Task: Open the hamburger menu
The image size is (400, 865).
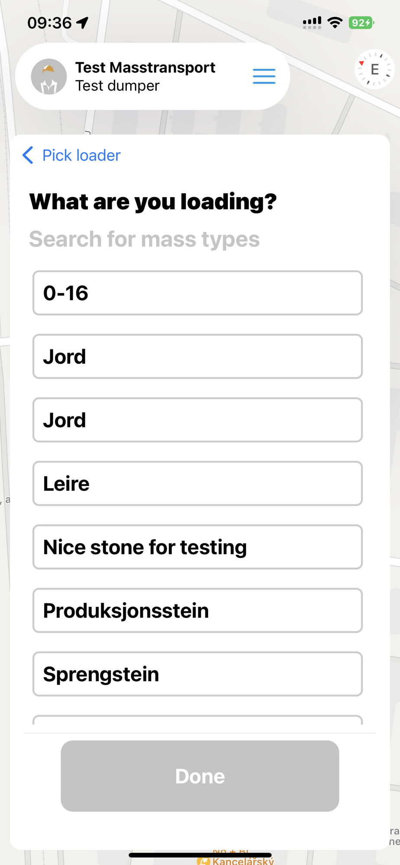Action: click(264, 76)
